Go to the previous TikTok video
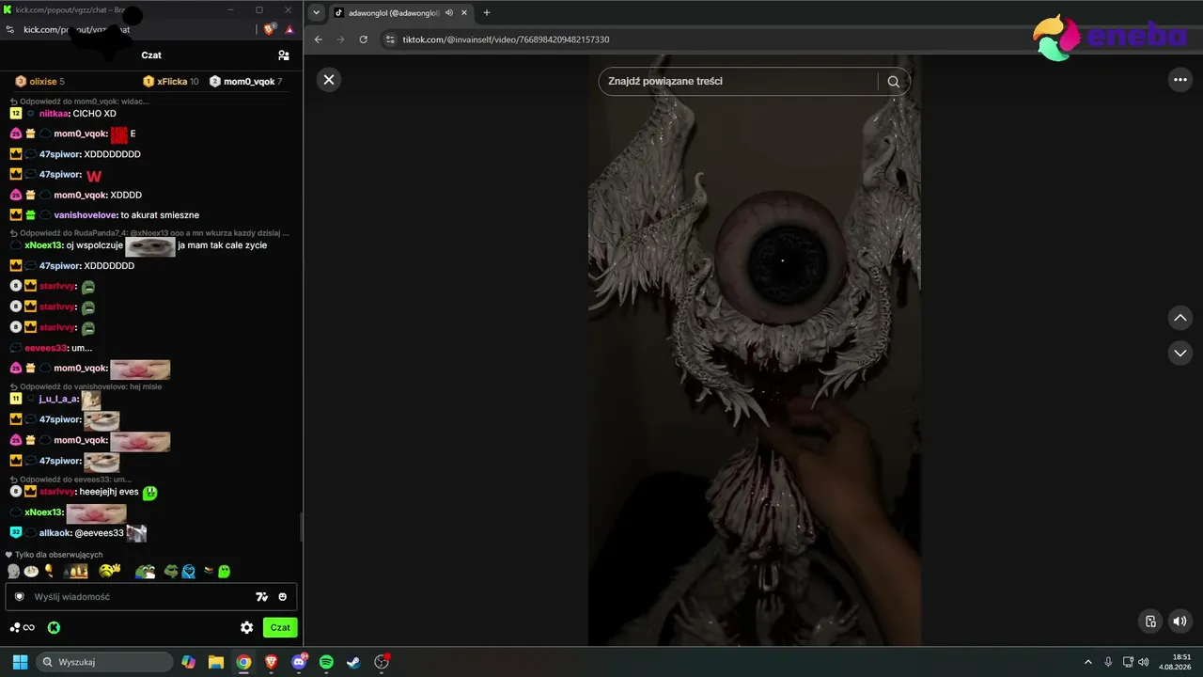Screen dimensions: 1203x677 (1180, 318)
